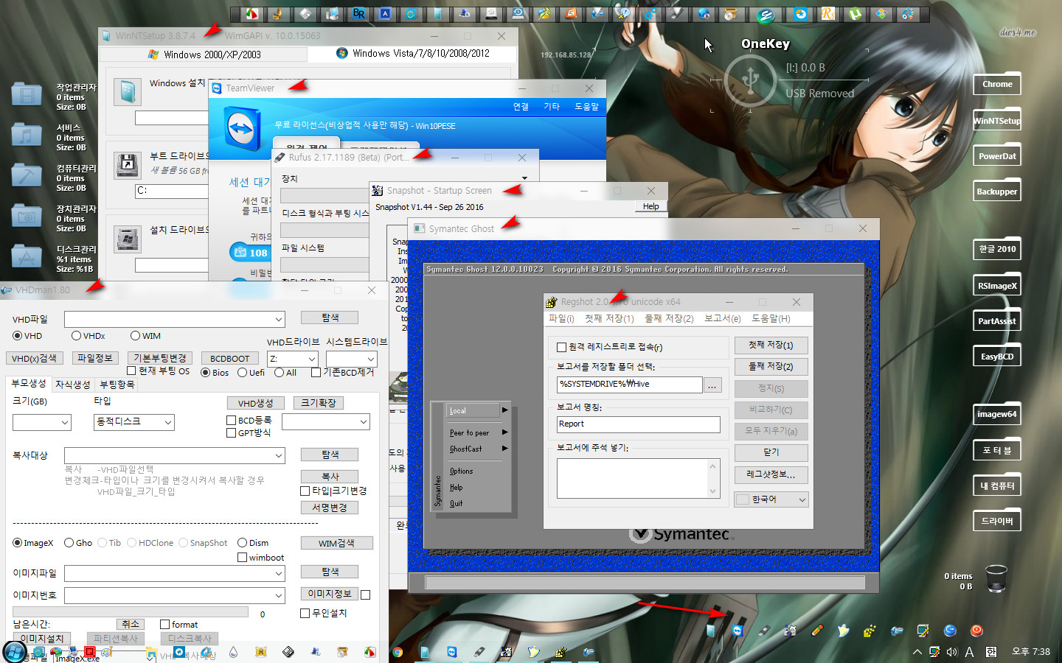Click the Regshot comment box scrollbar
Screen dimensions: 1062x663
coord(712,479)
